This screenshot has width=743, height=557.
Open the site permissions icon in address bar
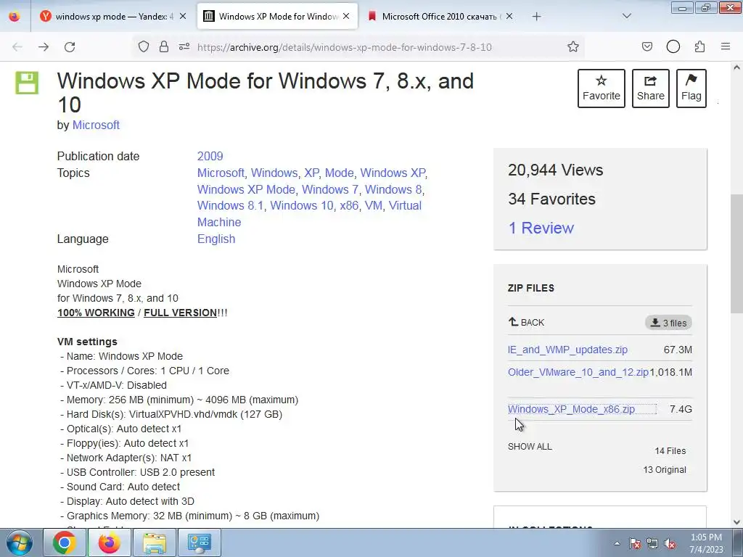click(x=184, y=46)
